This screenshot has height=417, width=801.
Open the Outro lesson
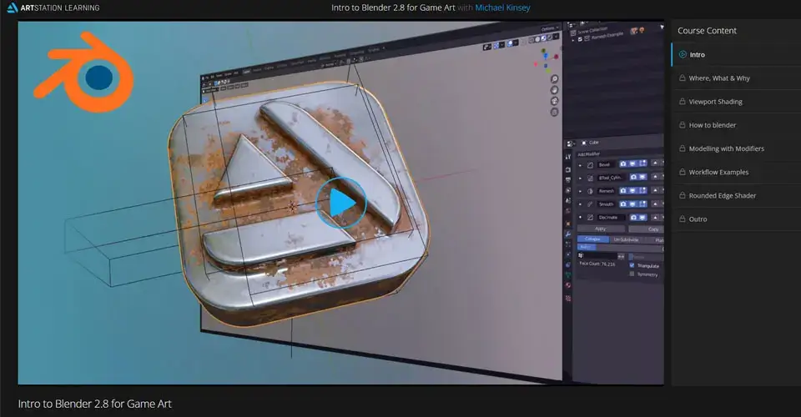pos(736,219)
